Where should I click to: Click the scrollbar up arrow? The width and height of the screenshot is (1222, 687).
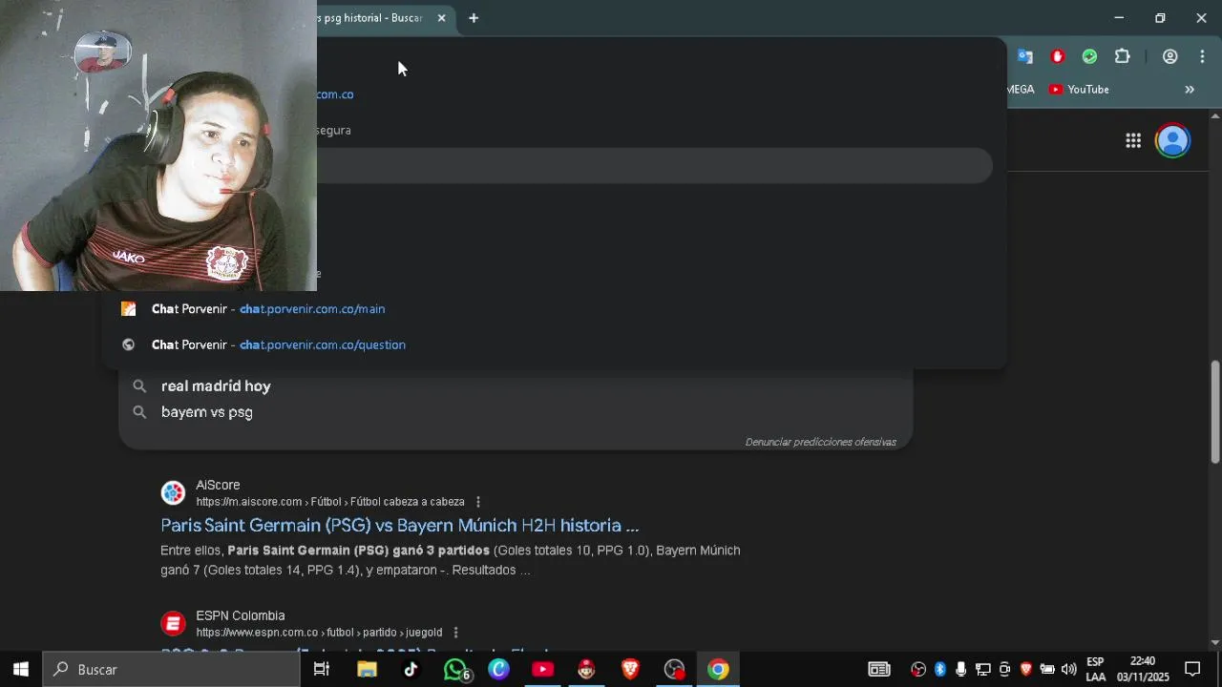tap(1214, 115)
